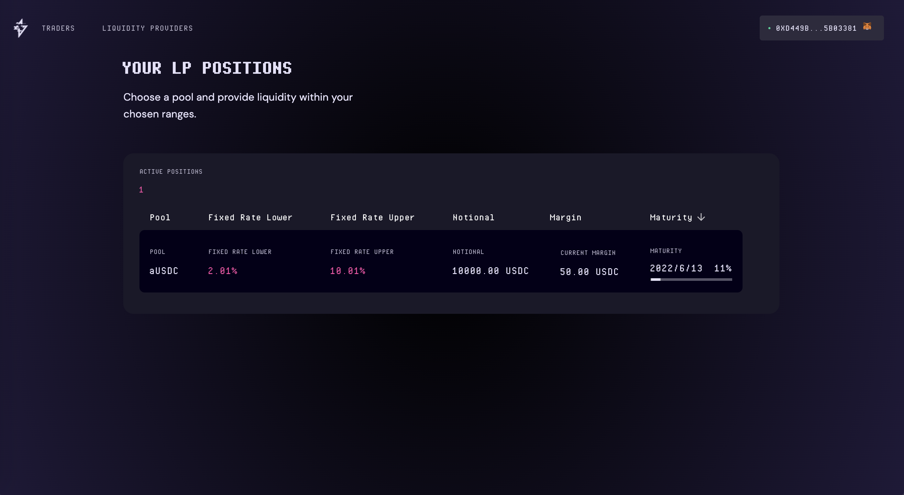Image resolution: width=904 pixels, height=495 pixels.
Task: Sort by Fixed Rate Lower column header
Action: pyautogui.click(x=250, y=217)
